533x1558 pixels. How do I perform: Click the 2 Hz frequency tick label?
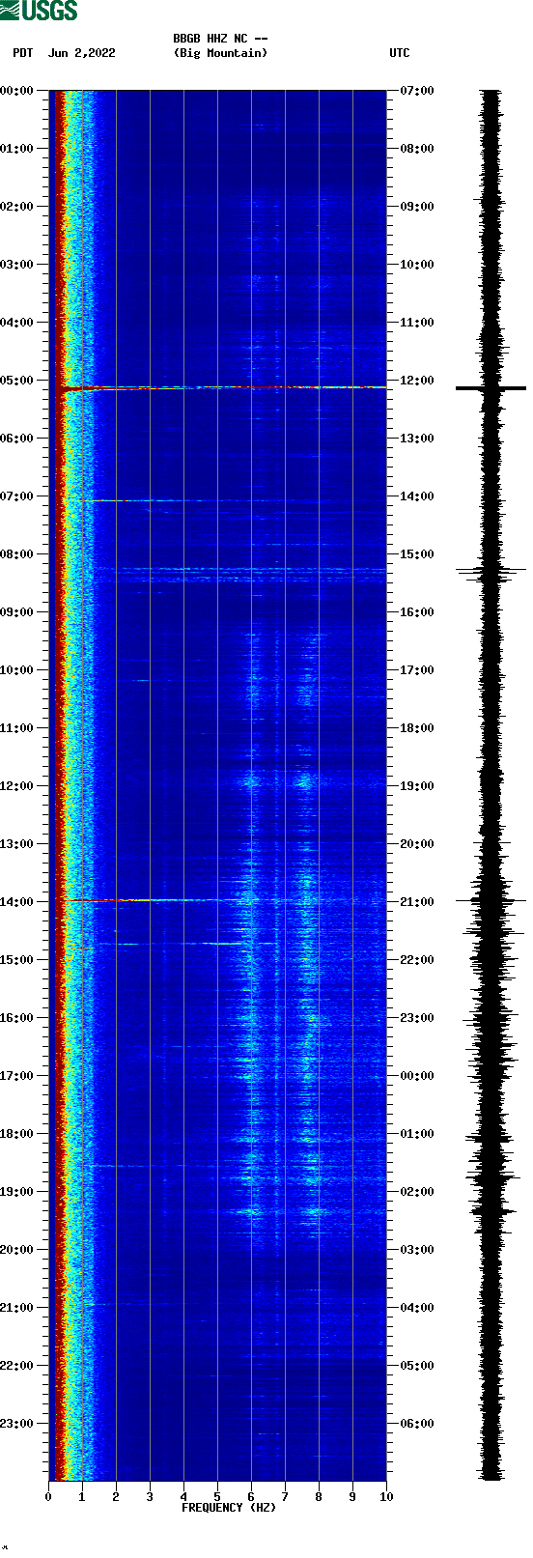tap(116, 1497)
